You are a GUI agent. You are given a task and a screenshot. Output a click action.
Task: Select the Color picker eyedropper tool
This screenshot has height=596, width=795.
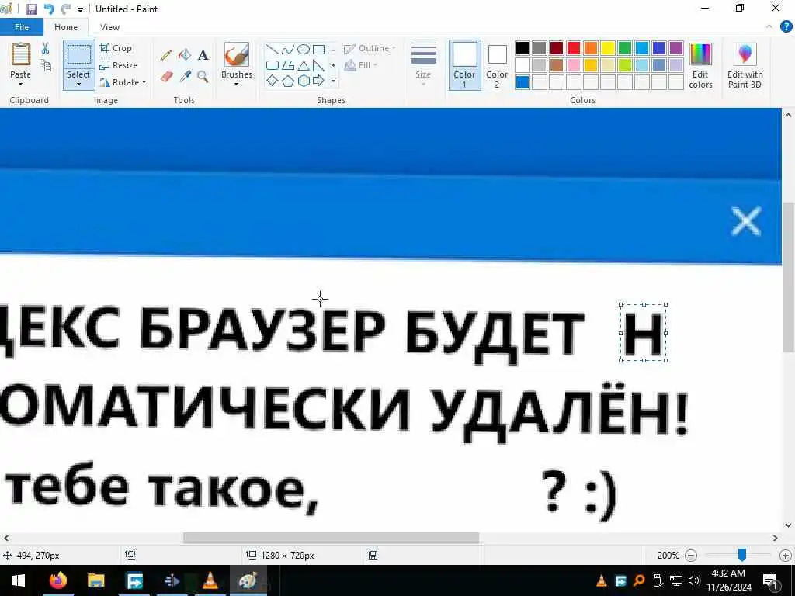(185, 77)
